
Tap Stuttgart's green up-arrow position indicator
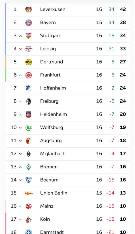[x=21, y=36]
